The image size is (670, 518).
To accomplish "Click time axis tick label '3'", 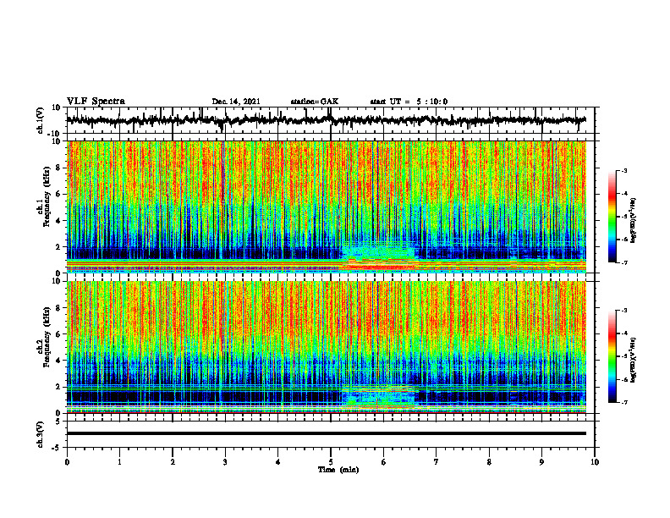I will coord(225,462).
